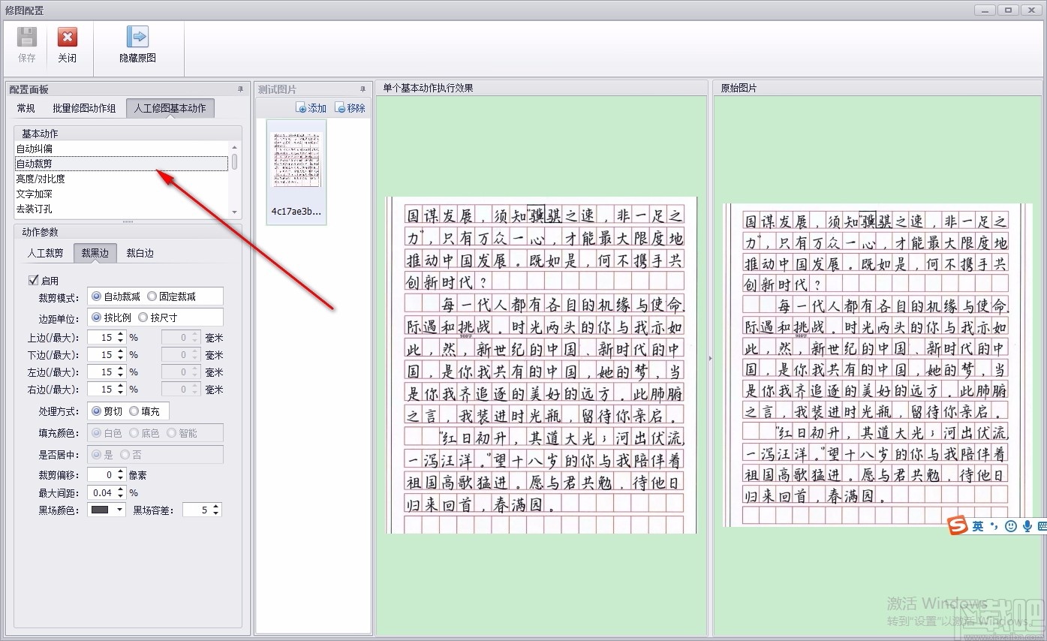Select 按尺寸 margin unit
The image size is (1047, 641).
click(158, 317)
